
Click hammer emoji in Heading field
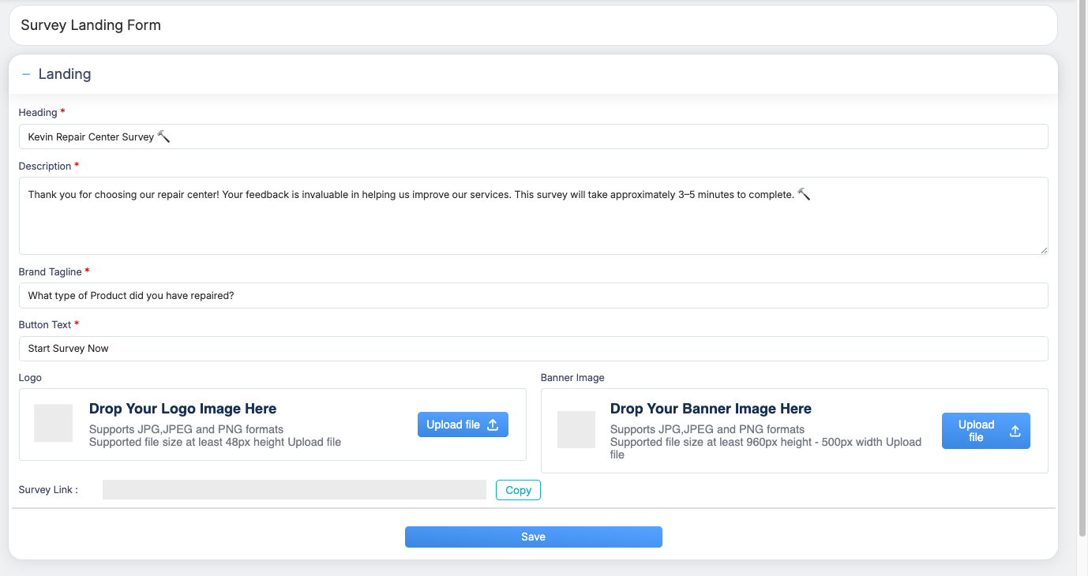163,137
